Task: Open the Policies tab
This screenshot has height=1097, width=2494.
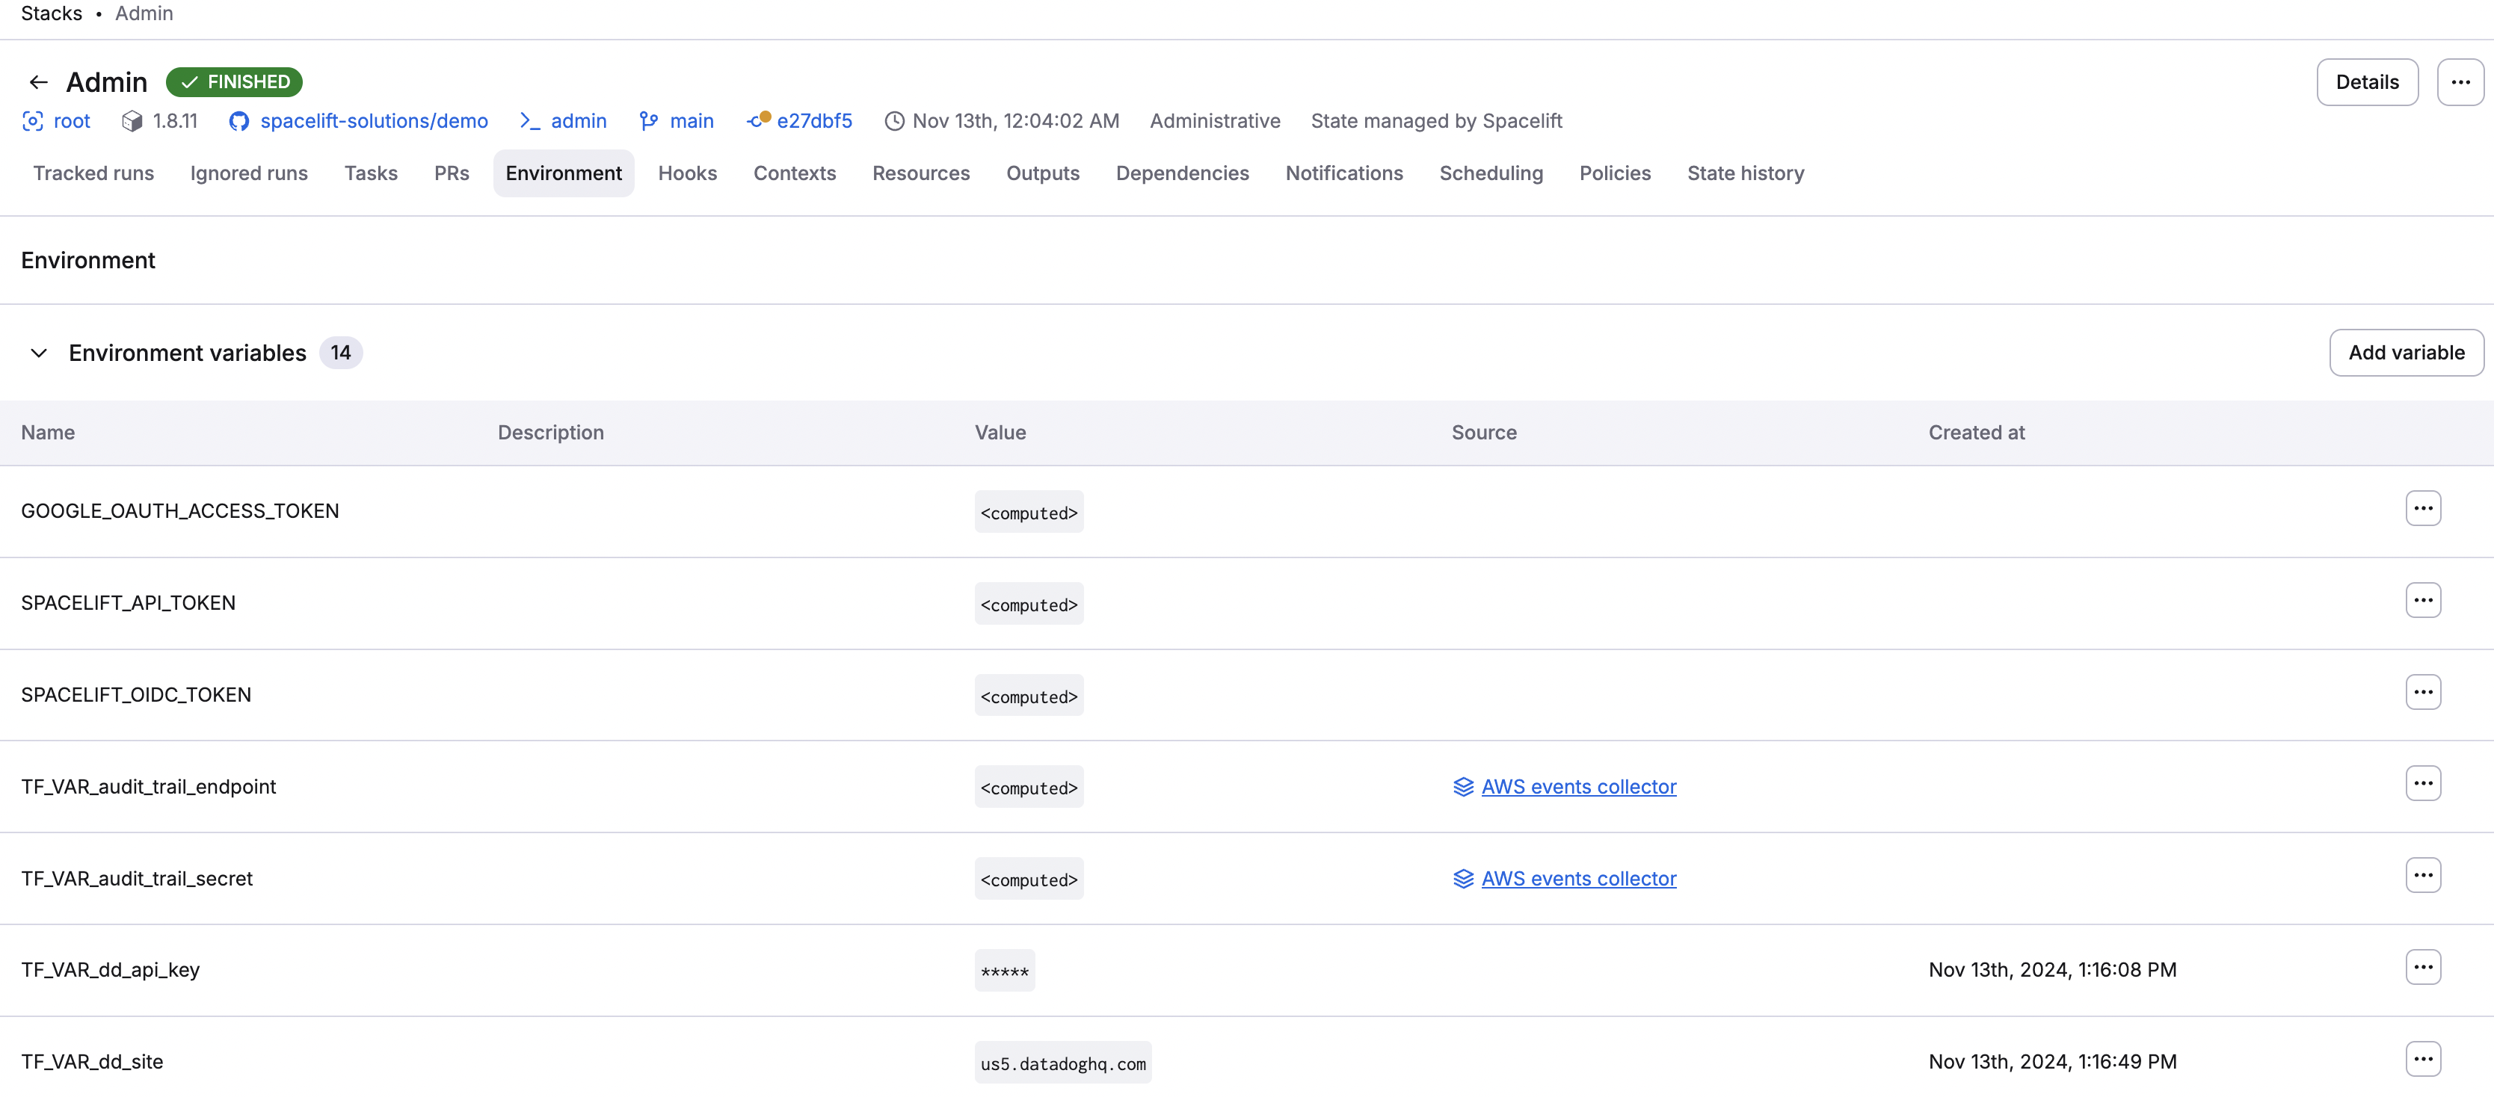Action: coord(1615,173)
